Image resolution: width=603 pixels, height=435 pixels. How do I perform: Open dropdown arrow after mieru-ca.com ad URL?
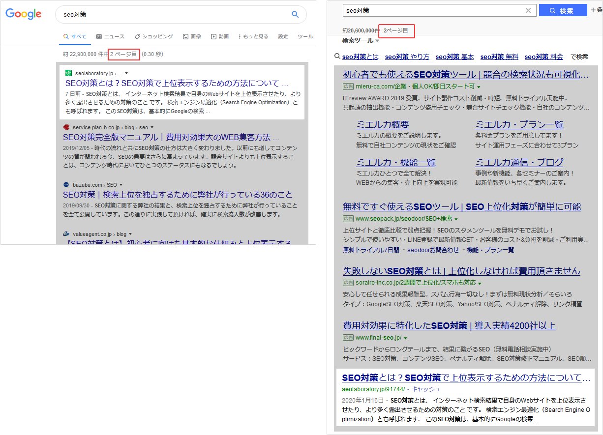click(479, 87)
